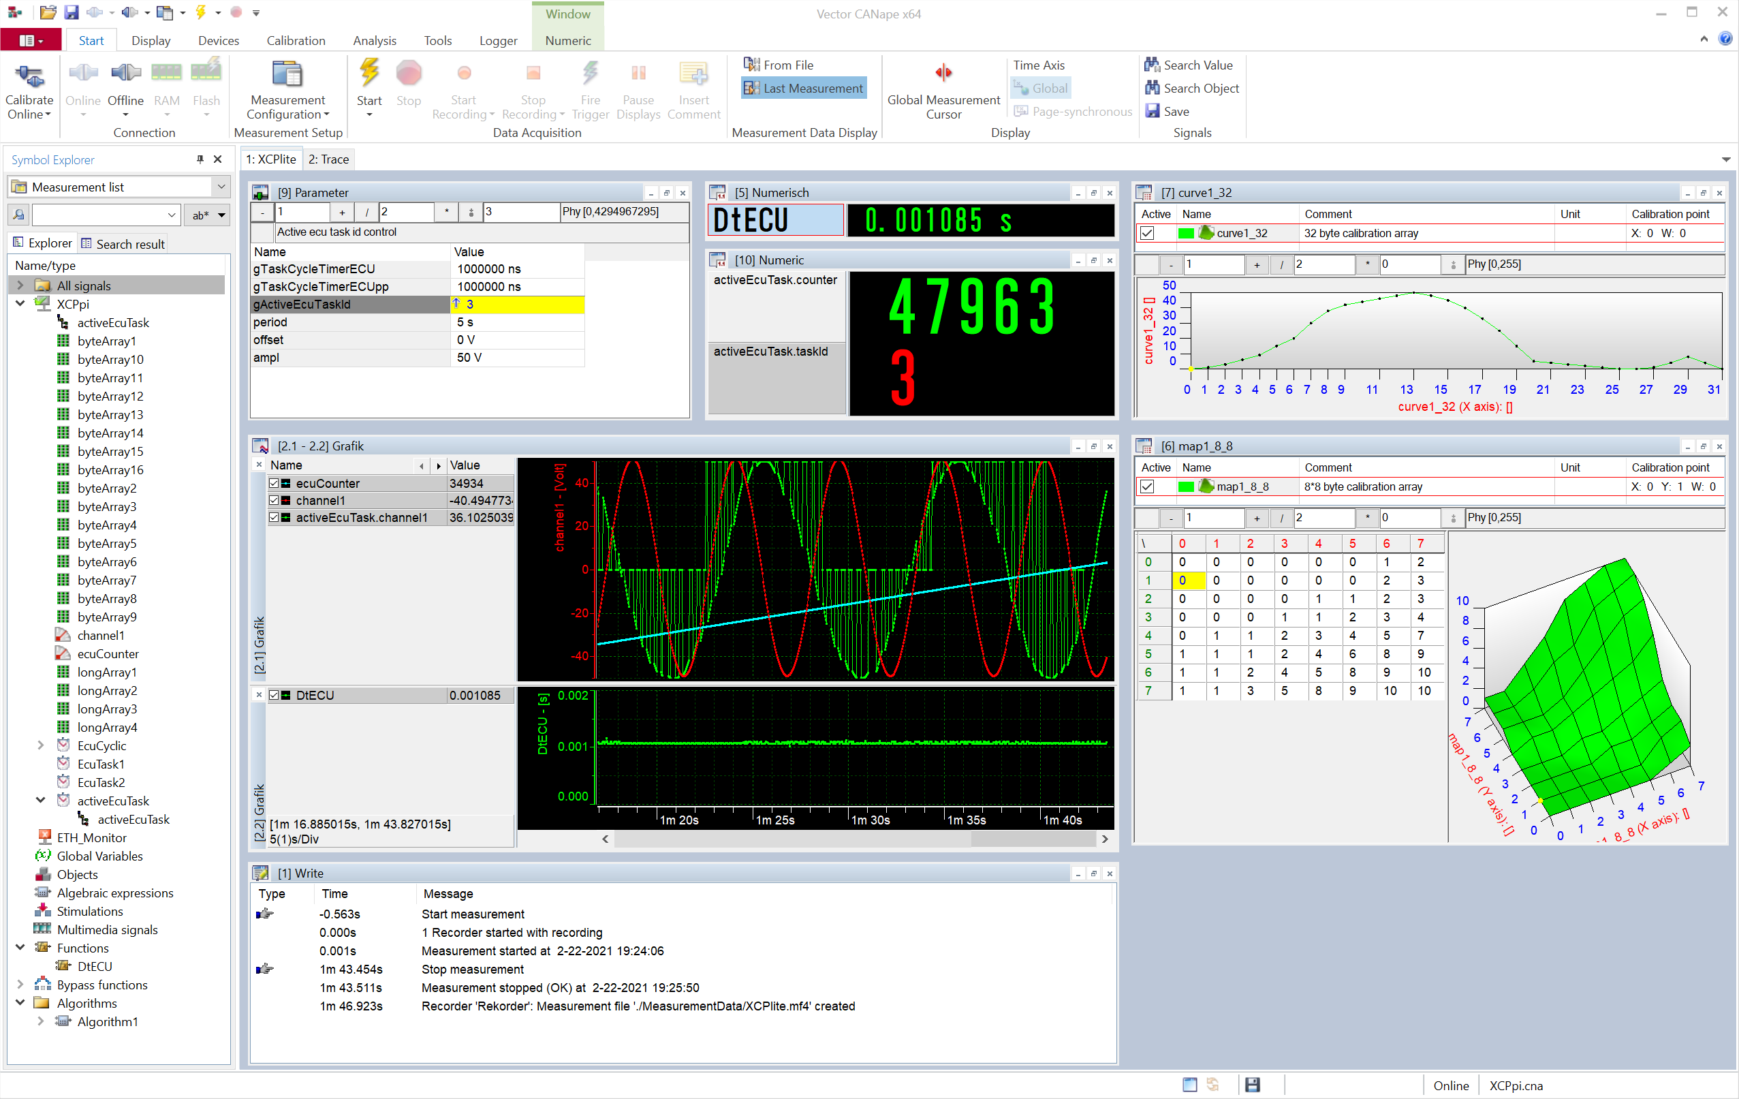
Task: Open the Measurement list dropdown
Action: tap(221, 187)
